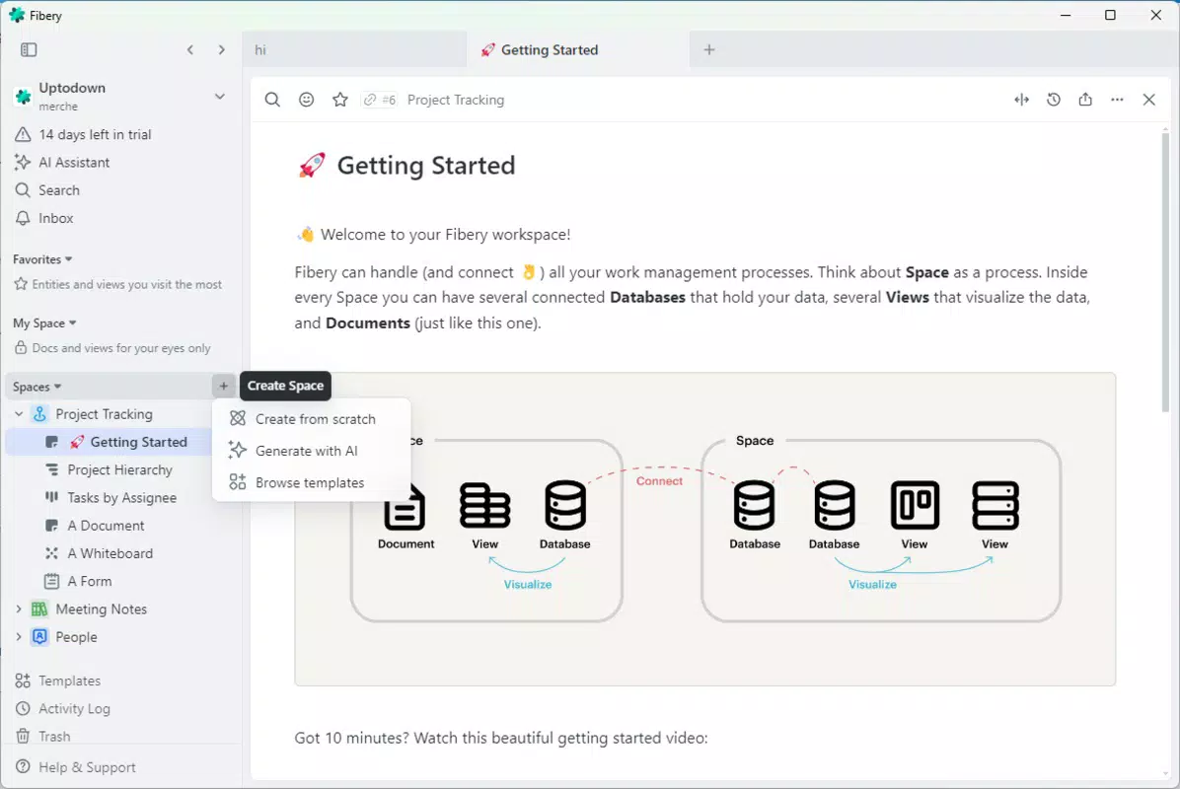Toggle full-width layout arrows icon
This screenshot has width=1180, height=789.
pos(1021,100)
